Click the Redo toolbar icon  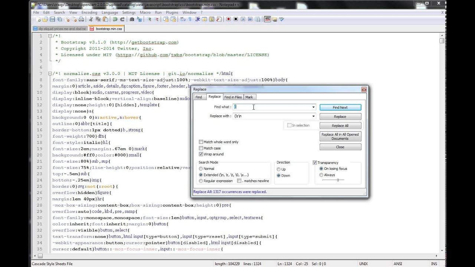(x=122, y=19)
